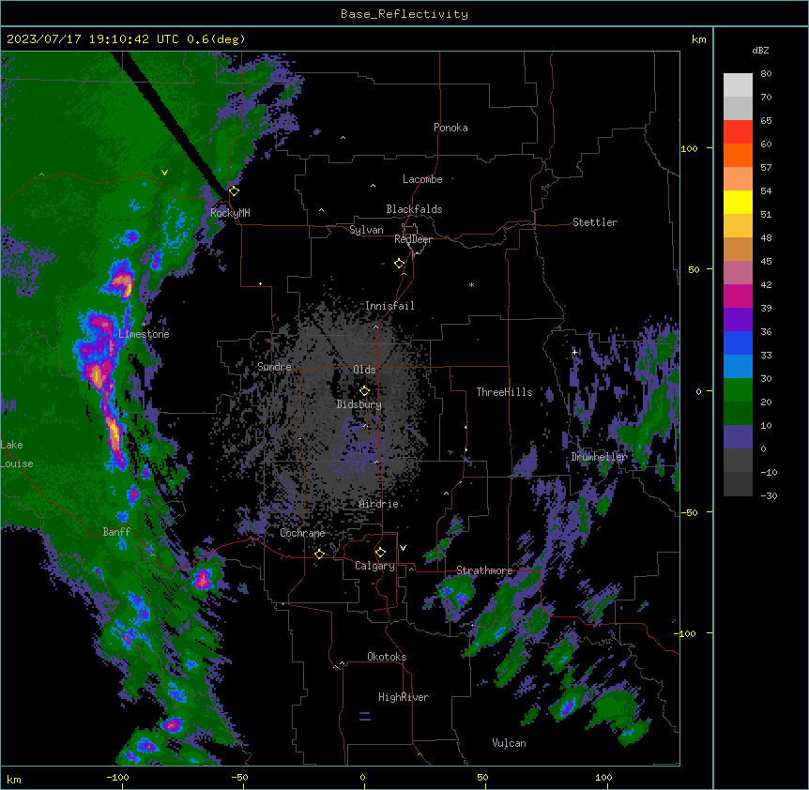
Task: Select the Okotoks label
Action: coord(387,657)
